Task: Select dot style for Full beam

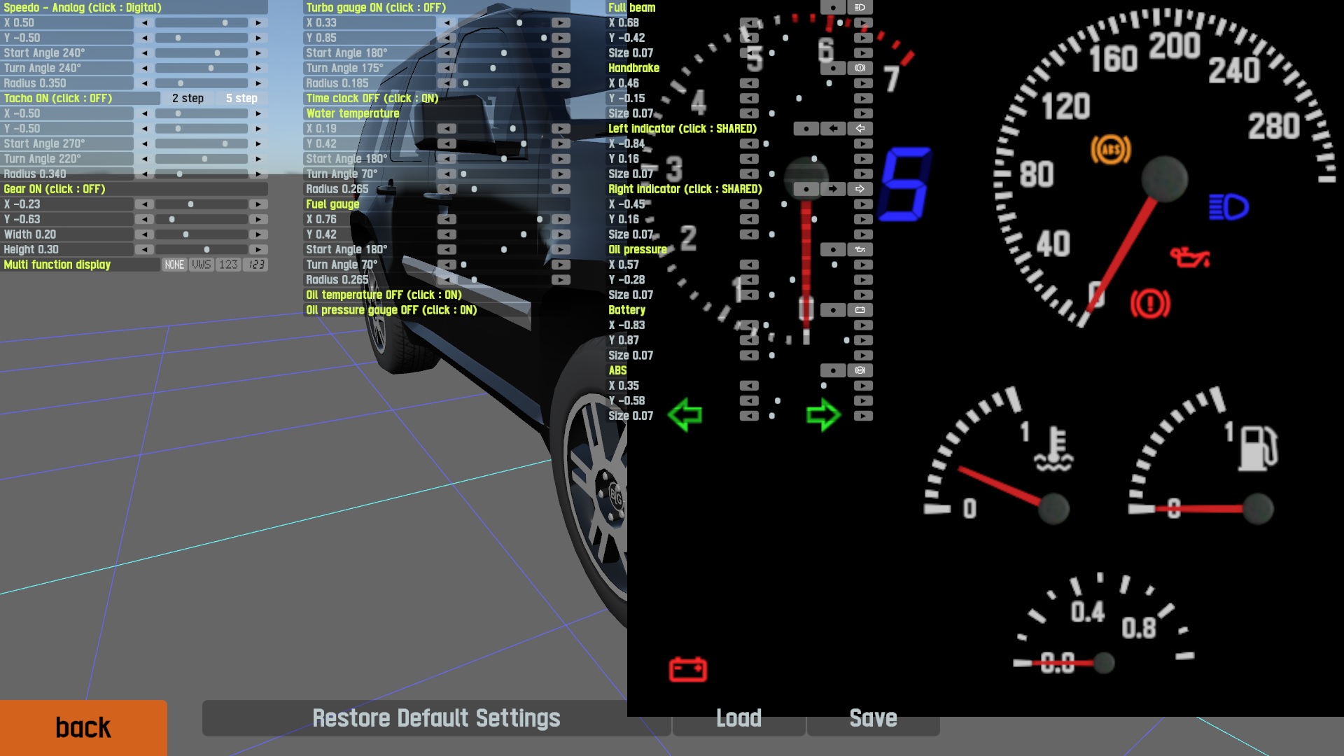Action: (833, 8)
